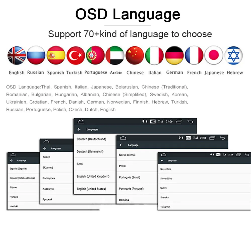Tap home icon in Norsk bokmål window
This screenshot has width=251, height=228.
click(x=123, y=138)
